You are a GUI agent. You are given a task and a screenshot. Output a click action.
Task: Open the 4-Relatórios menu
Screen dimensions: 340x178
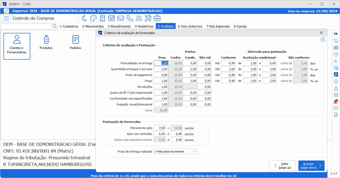pos(144,26)
